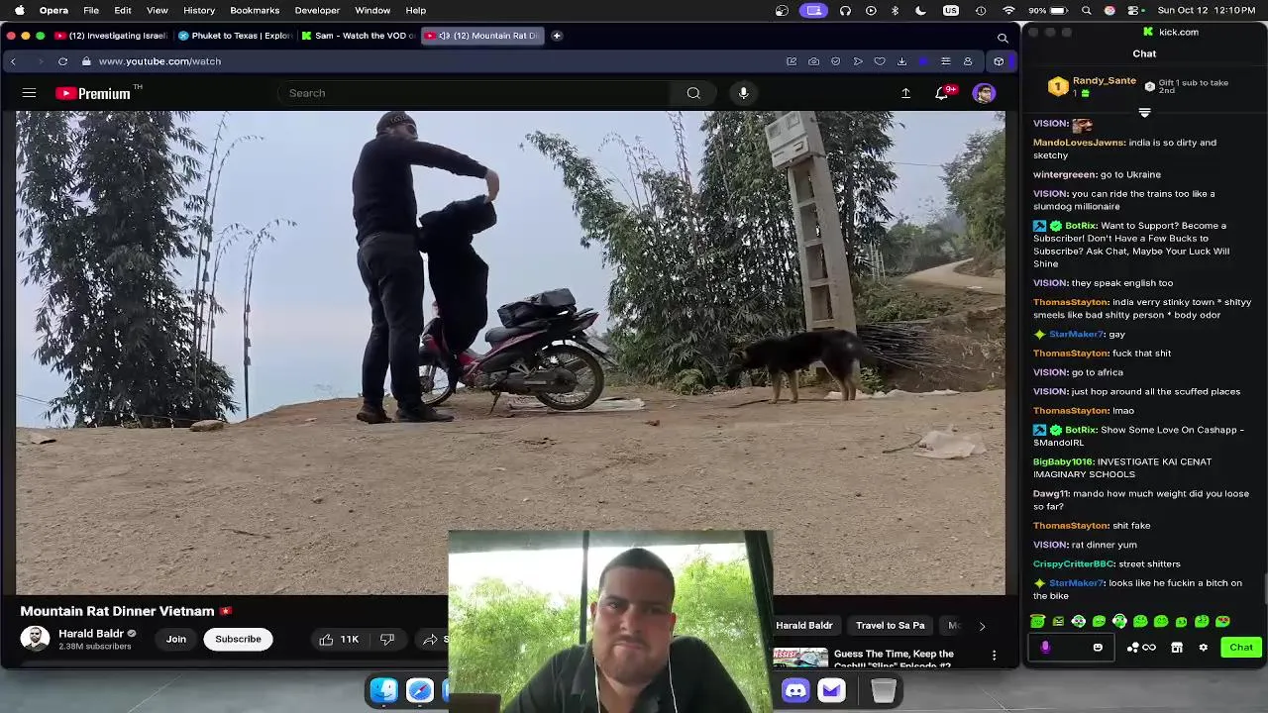Open Opera tab search magnifier
Screen dimensions: 1268x713
[x=1003, y=38]
